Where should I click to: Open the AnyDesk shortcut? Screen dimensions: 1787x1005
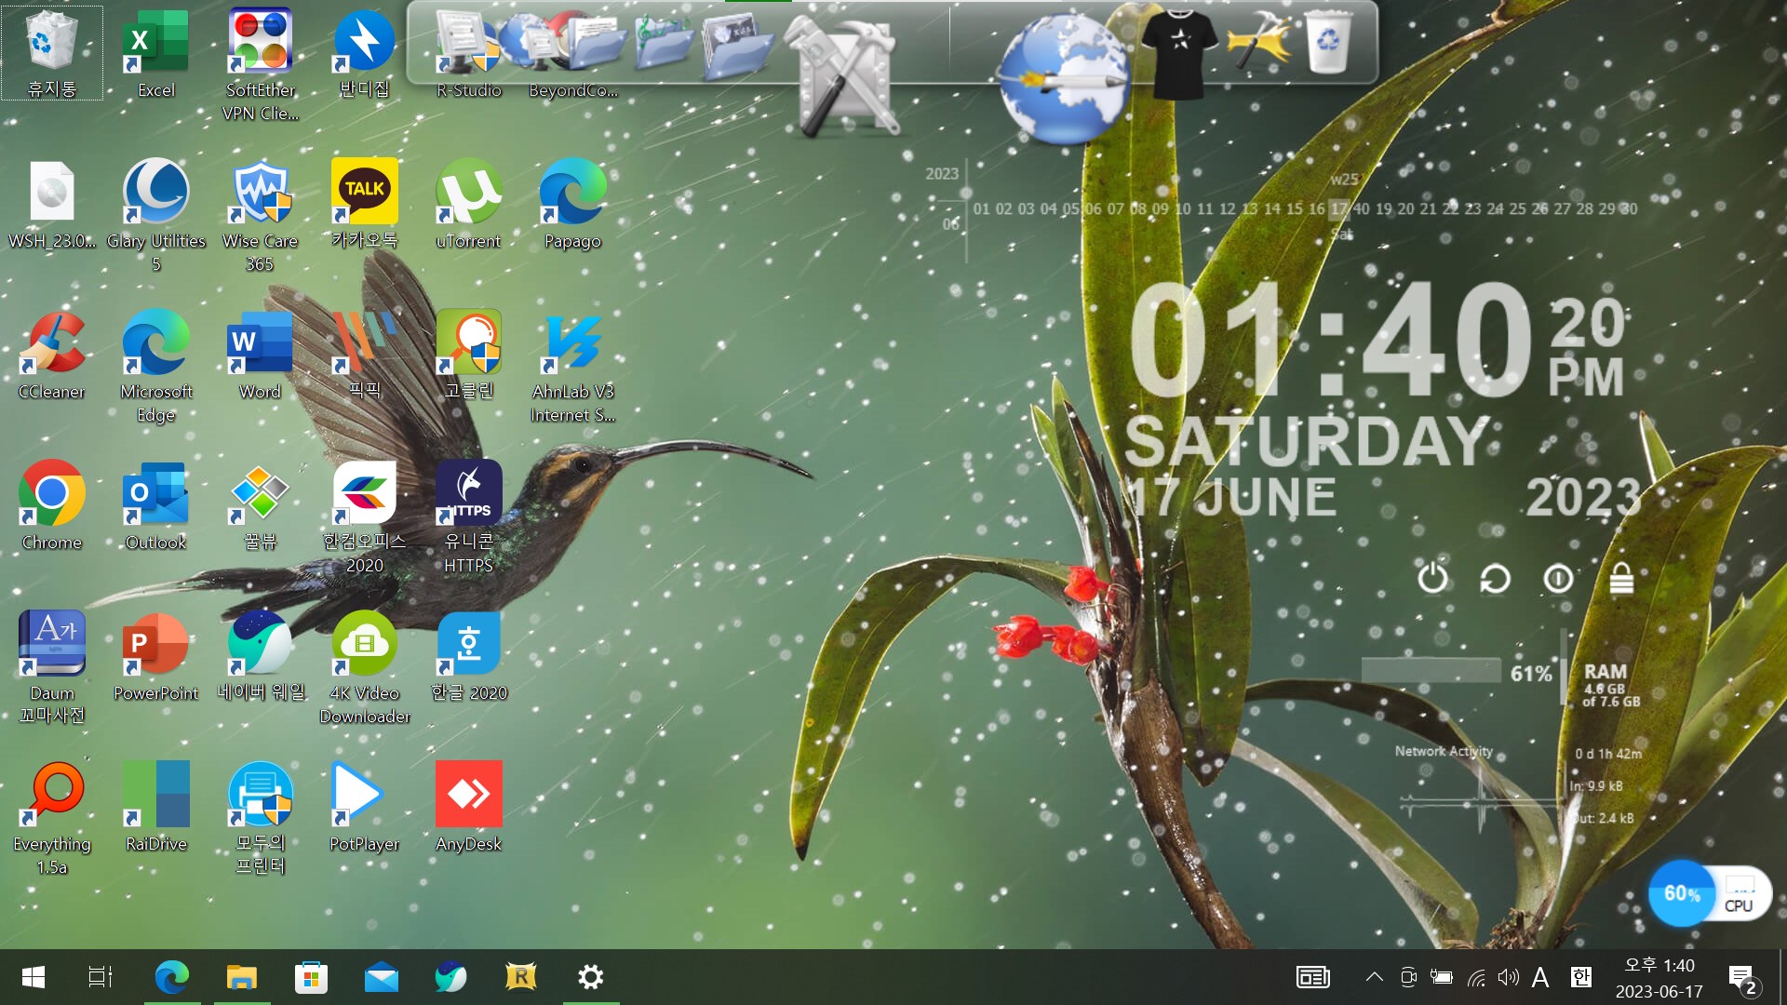(468, 808)
